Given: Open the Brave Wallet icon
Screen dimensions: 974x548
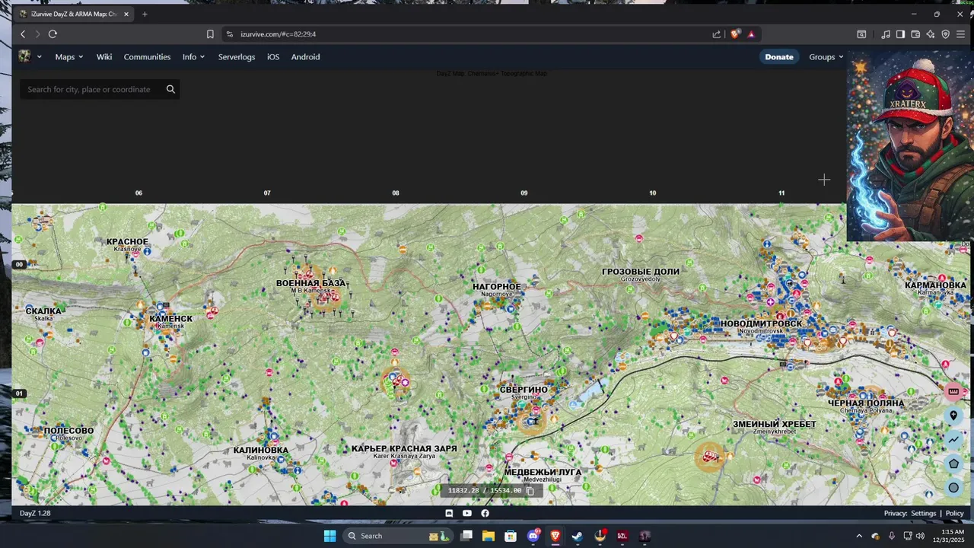Looking at the screenshot, I should (915, 34).
